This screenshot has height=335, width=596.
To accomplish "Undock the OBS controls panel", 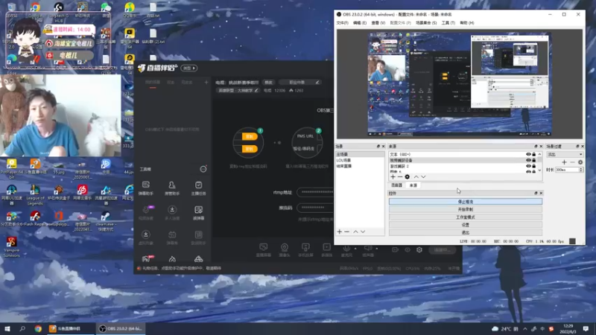I will click(x=536, y=194).
